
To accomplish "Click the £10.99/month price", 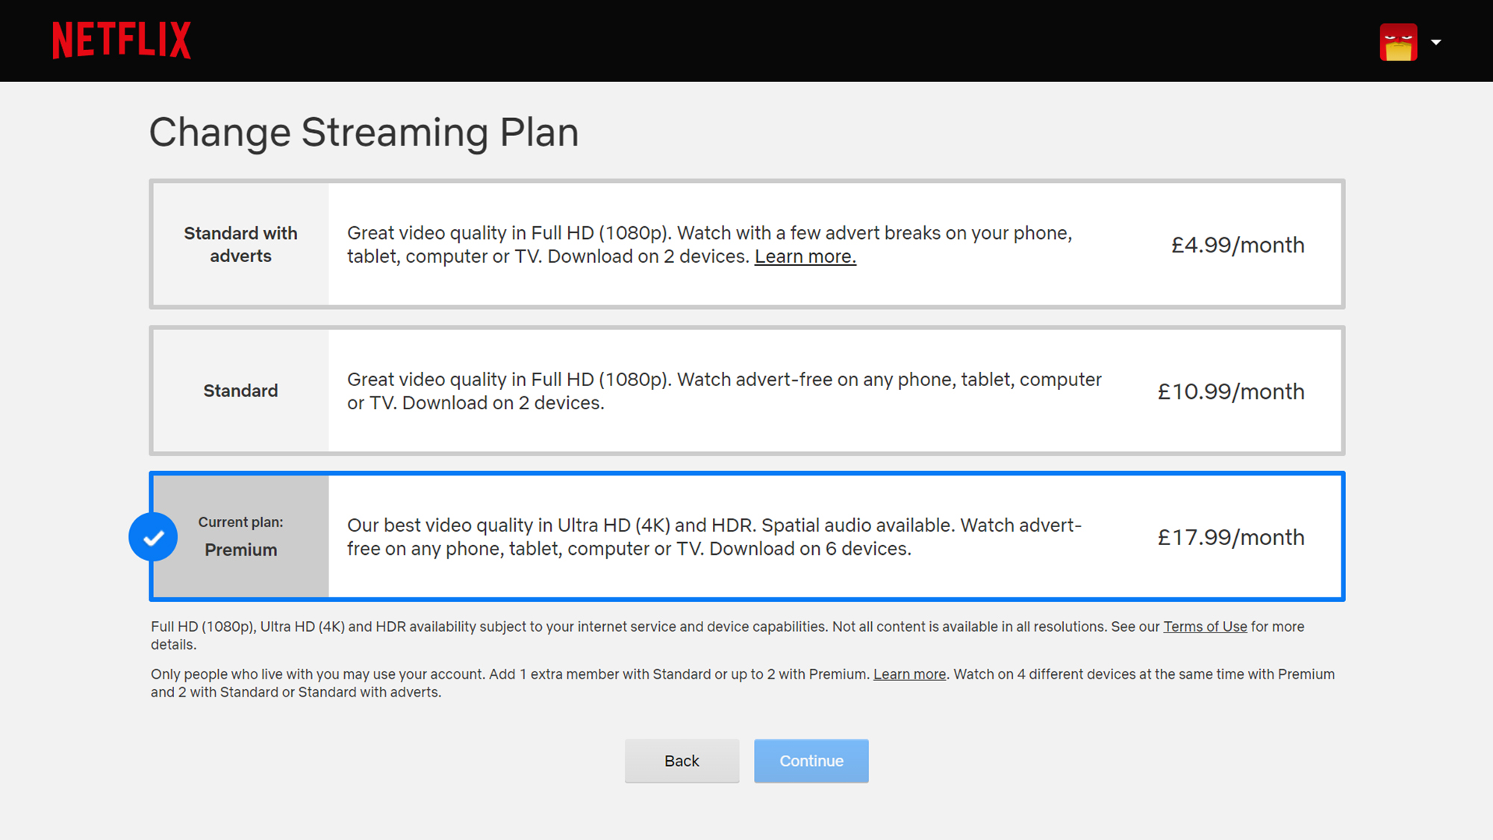I will [x=1230, y=391].
